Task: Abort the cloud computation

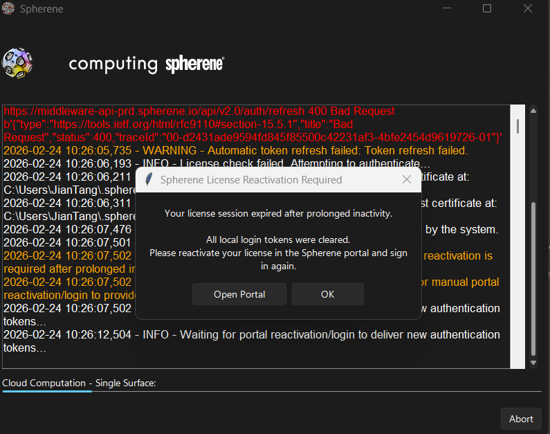Action: (520, 419)
